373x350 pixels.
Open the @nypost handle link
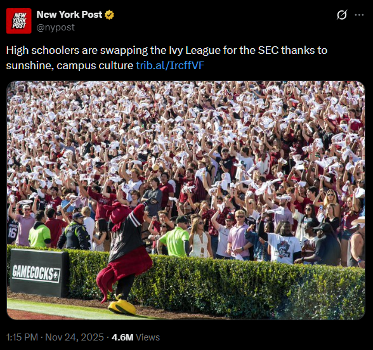pos(55,27)
